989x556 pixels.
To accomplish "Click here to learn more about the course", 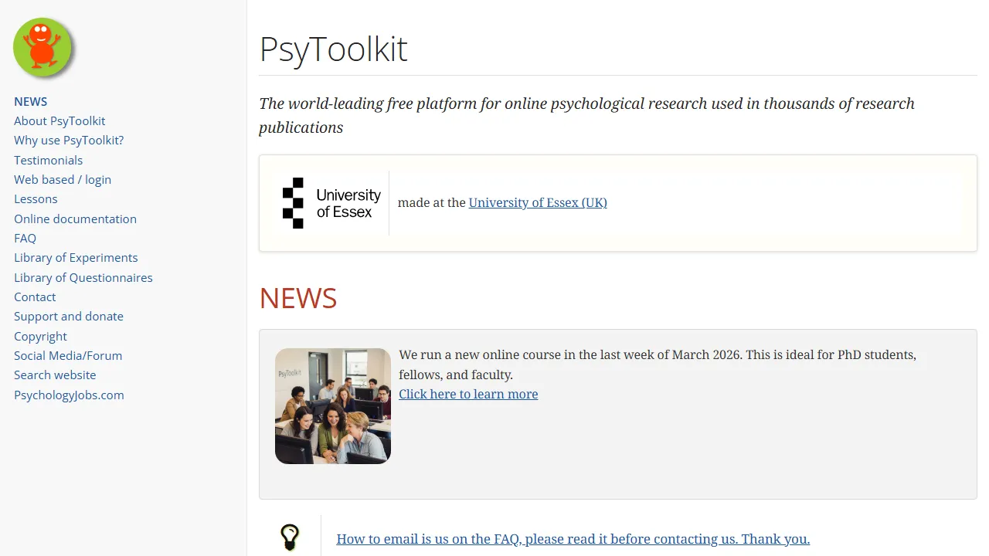I will pos(468,394).
